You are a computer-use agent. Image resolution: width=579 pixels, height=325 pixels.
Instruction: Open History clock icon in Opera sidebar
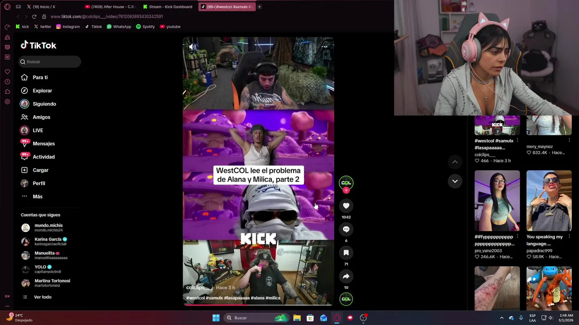pos(7,82)
